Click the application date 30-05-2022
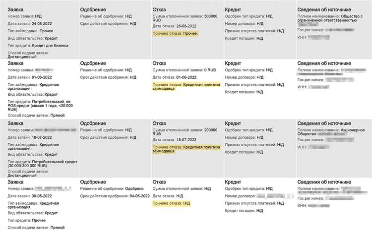Image resolution: width=372 pixels, height=237 pixels. (43, 197)
